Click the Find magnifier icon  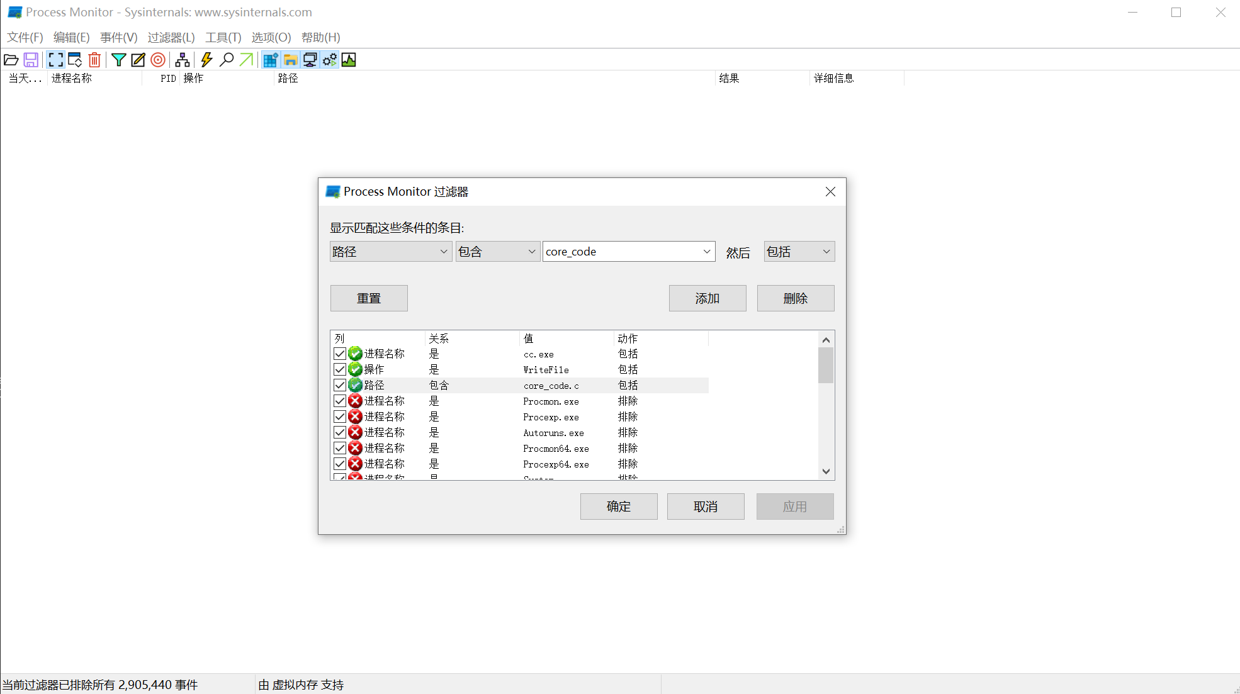(x=227, y=60)
